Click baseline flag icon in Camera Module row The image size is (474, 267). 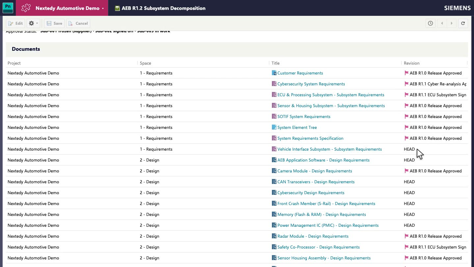(406, 171)
